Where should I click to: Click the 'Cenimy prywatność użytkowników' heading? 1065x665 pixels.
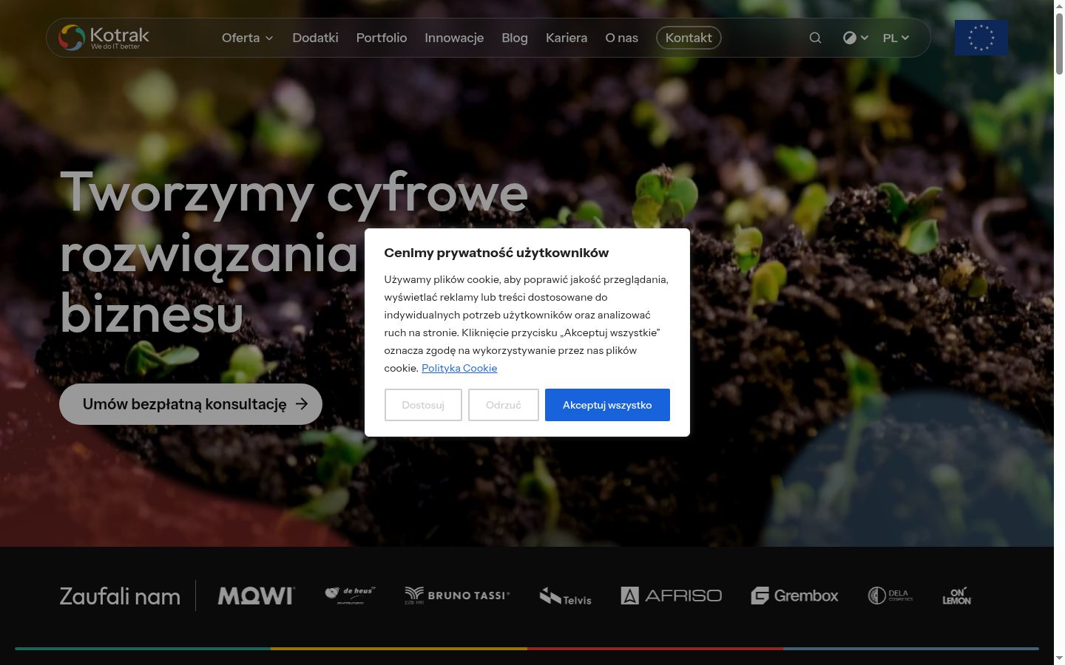click(x=496, y=253)
